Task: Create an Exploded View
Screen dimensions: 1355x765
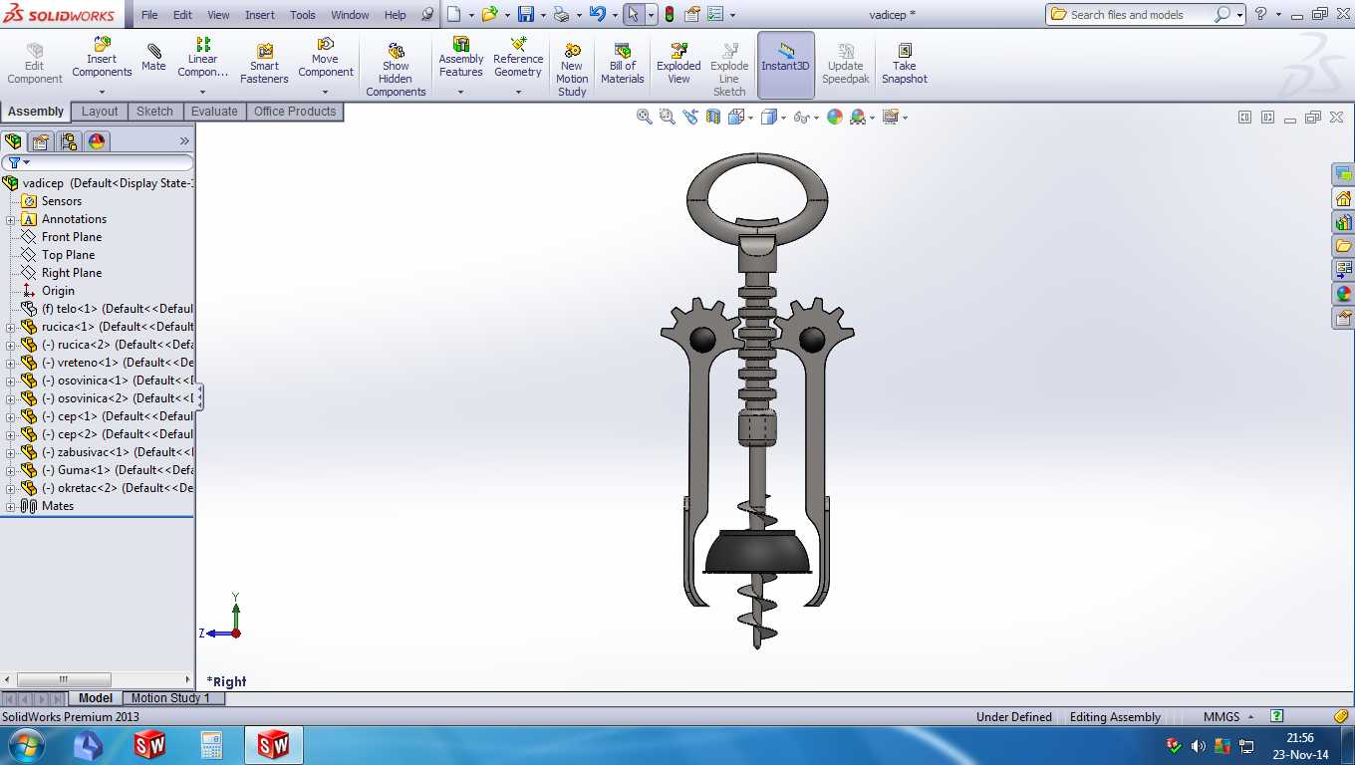Action: coord(678,65)
